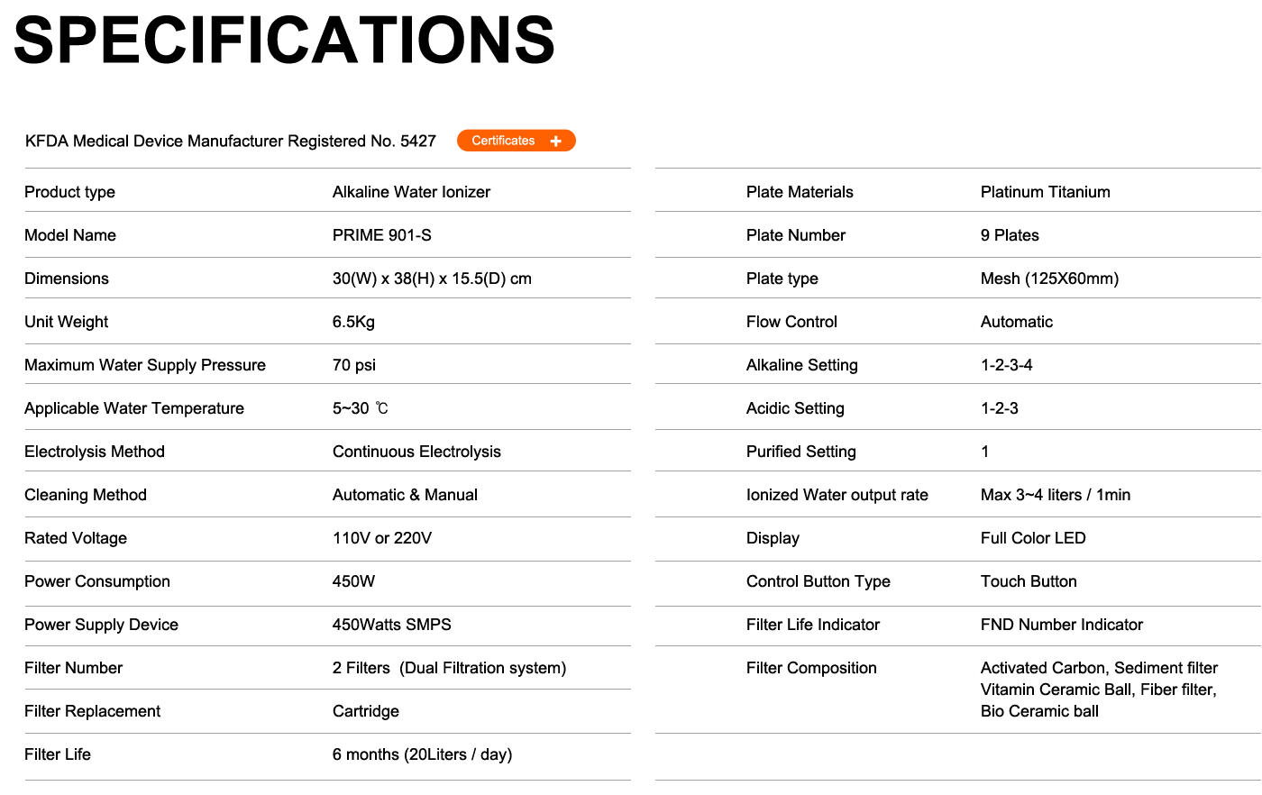Click the Full Color LED display value
The height and width of the screenshot is (795, 1262).
(1033, 538)
